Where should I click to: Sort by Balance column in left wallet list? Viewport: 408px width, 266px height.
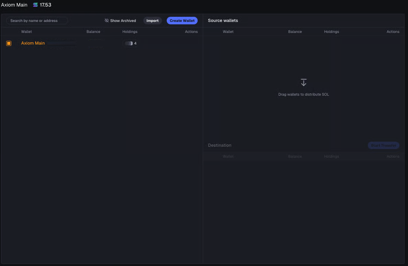pyautogui.click(x=93, y=32)
